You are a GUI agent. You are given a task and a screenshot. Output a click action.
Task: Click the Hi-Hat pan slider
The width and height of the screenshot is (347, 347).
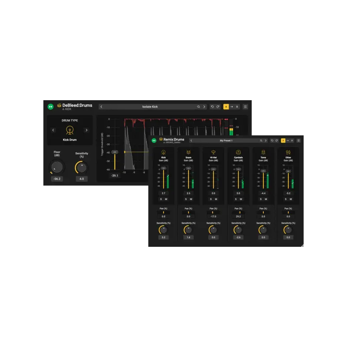[x=213, y=213]
